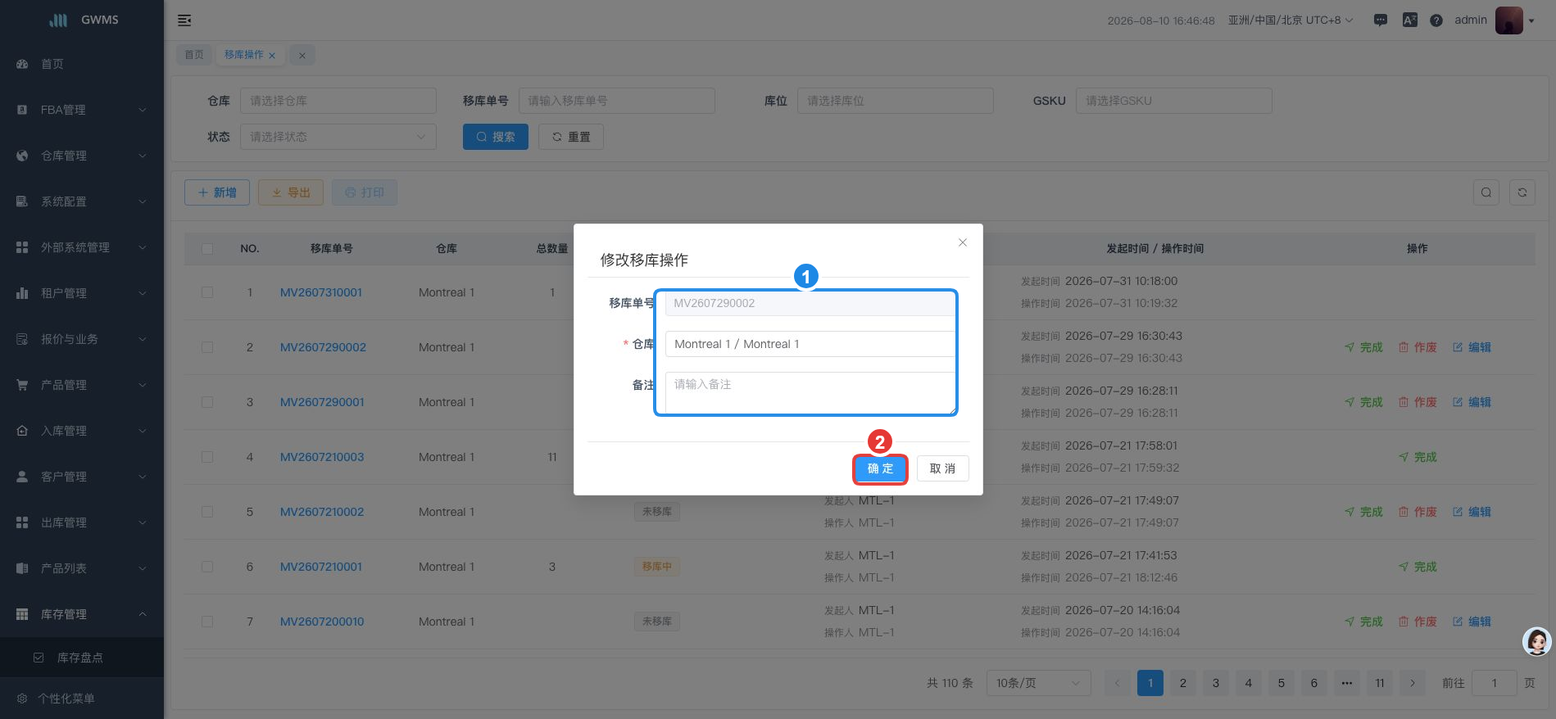Click 编辑 for row MV2607290002

click(1472, 347)
